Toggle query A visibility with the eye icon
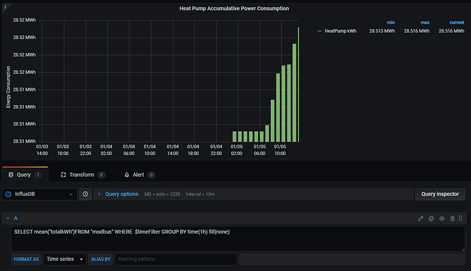The height and width of the screenshot is (271, 471). point(442,218)
